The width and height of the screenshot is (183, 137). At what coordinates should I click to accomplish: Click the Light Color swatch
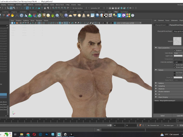tap(178, 56)
